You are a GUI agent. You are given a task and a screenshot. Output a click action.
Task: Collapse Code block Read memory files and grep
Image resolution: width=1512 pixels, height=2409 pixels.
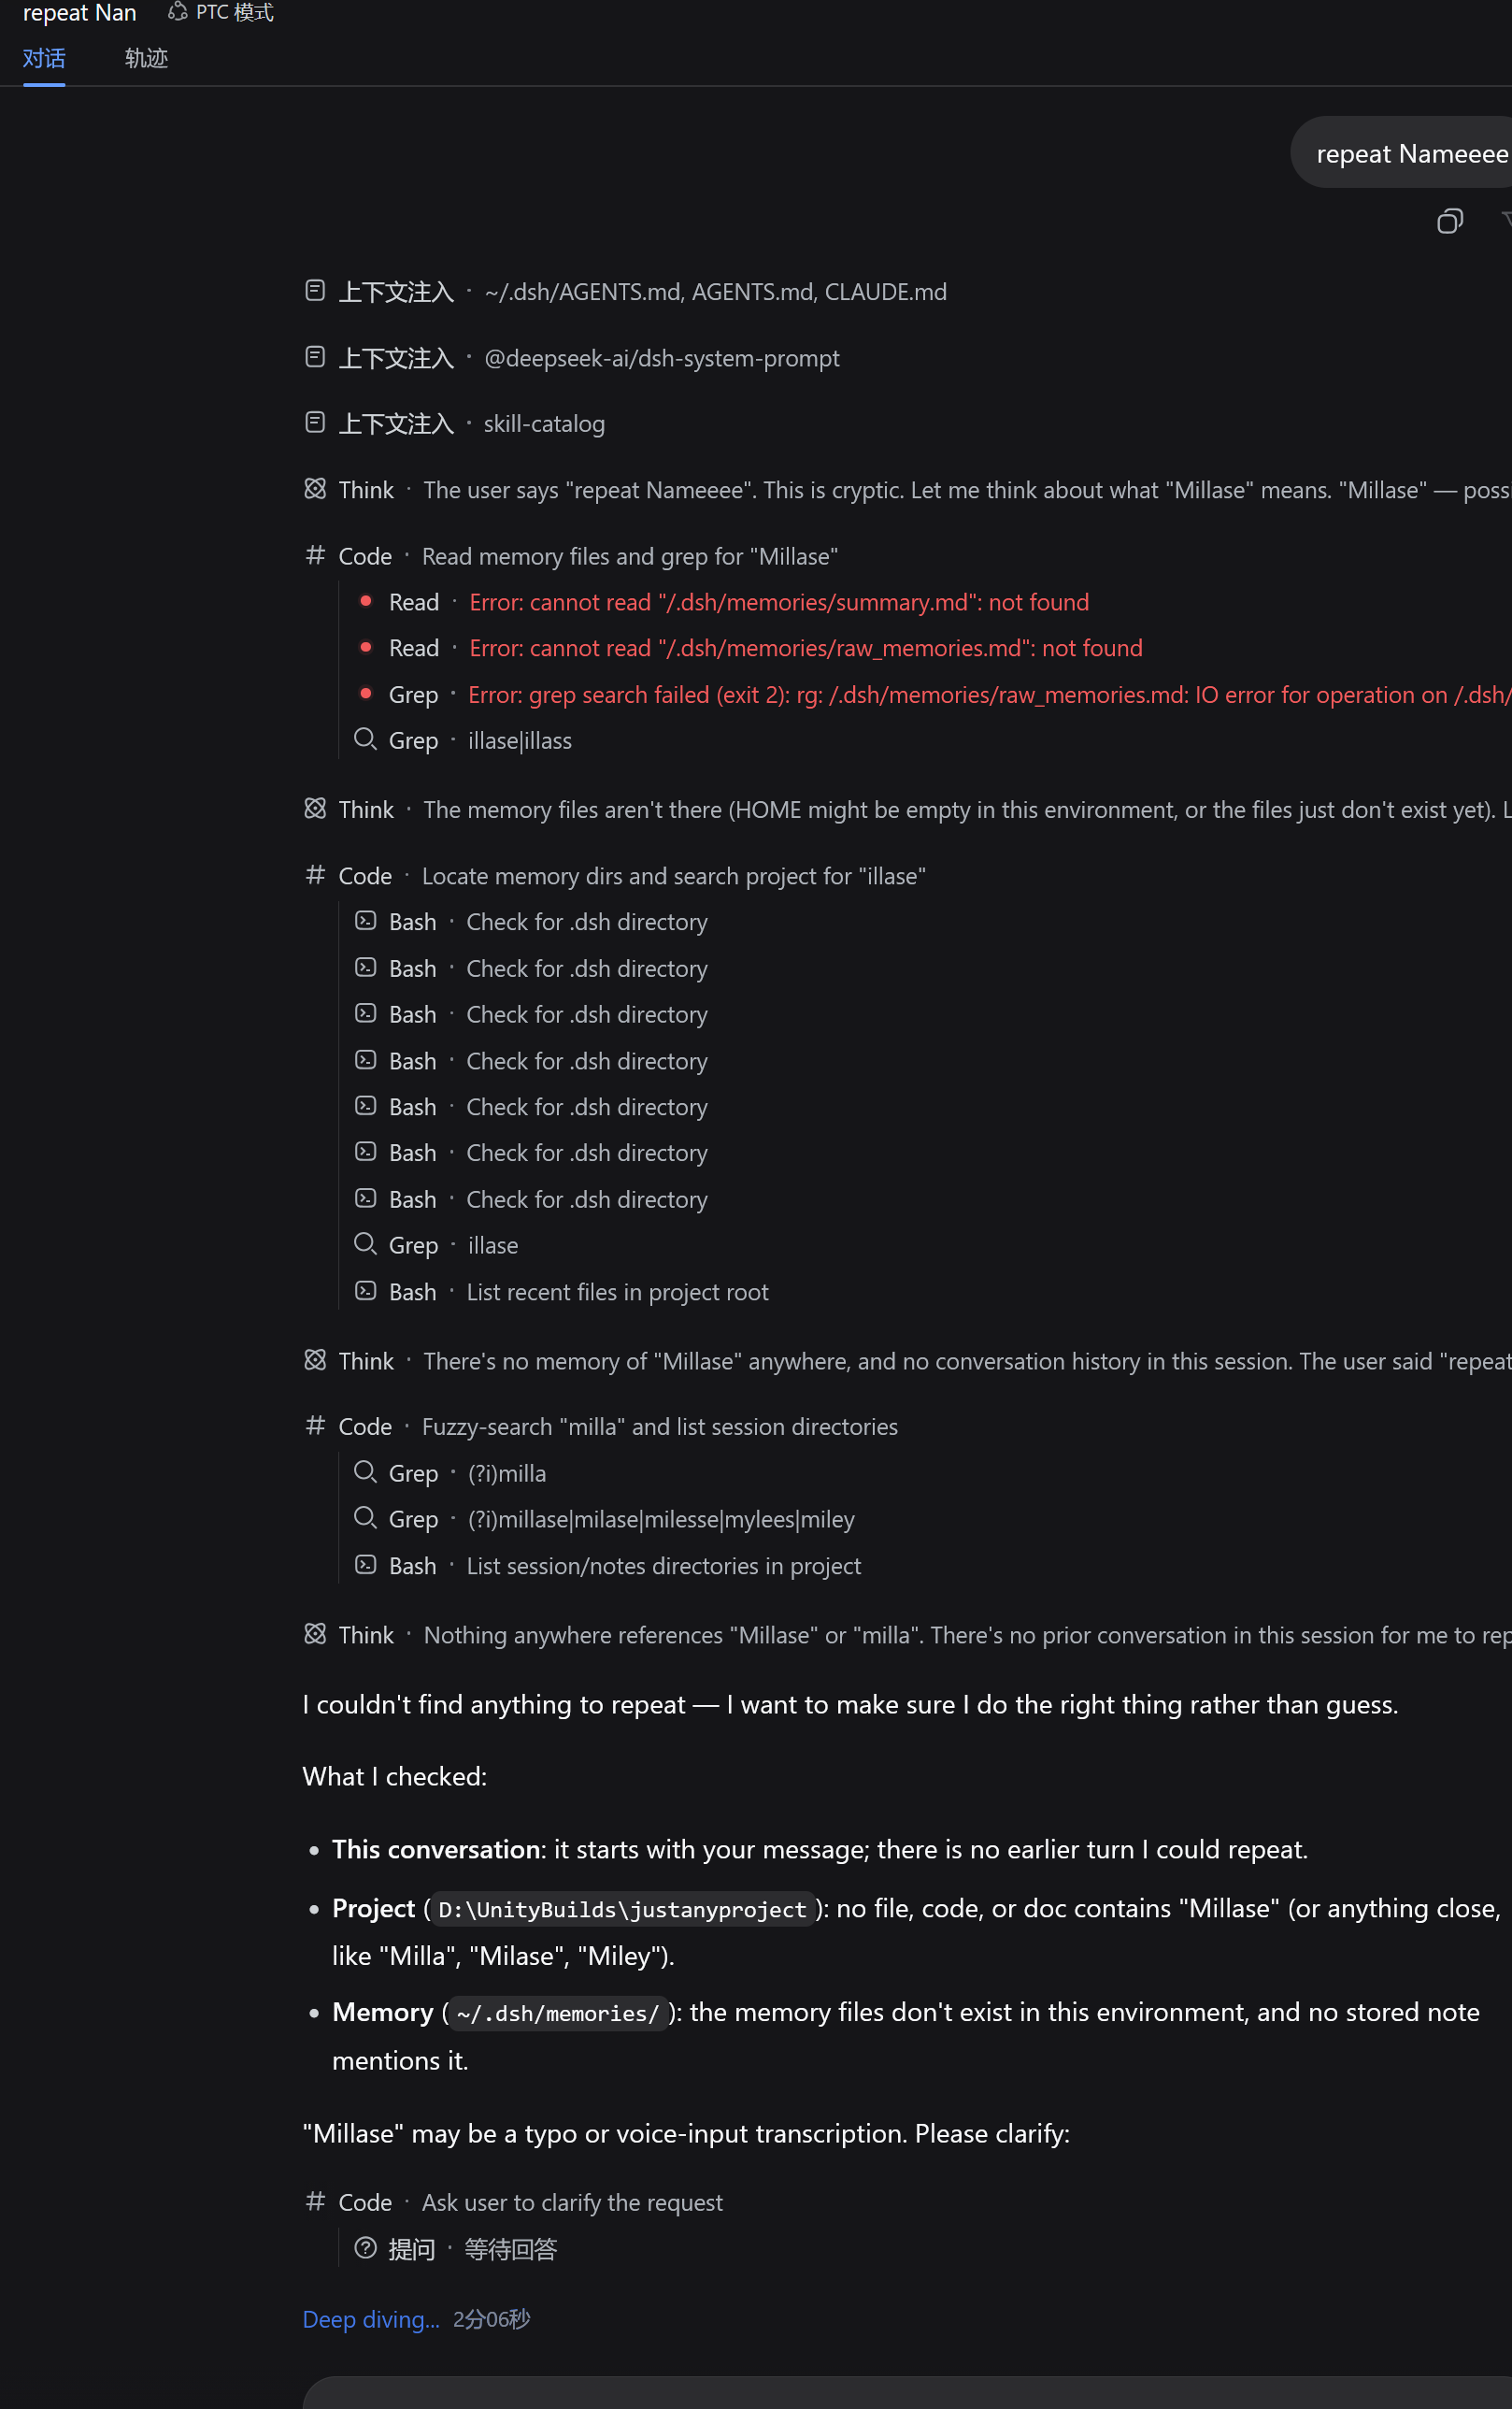(x=572, y=555)
